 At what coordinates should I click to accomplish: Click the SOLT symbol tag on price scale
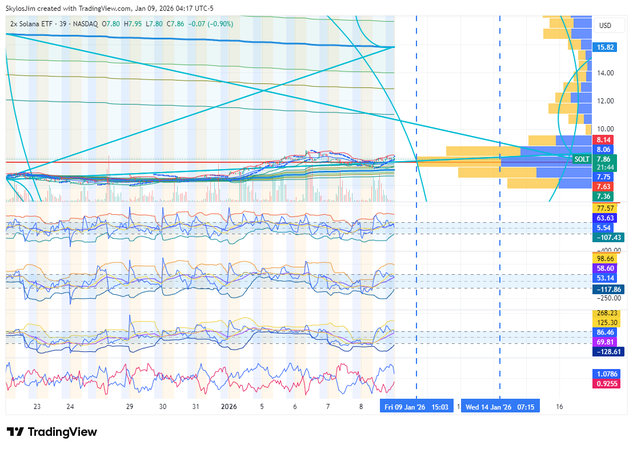pyautogui.click(x=582, y=159)
